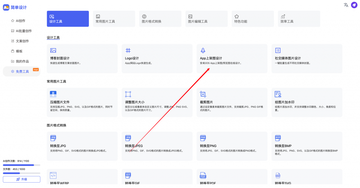Switch to the 常用图片工具 category tab
360x188 pixels.
[114, 19]
